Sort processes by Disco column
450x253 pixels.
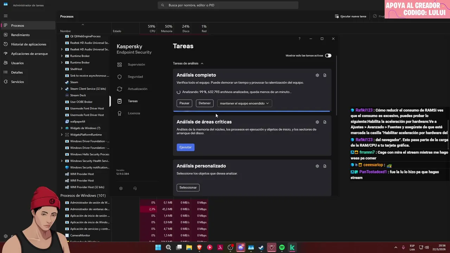point(183,28)
